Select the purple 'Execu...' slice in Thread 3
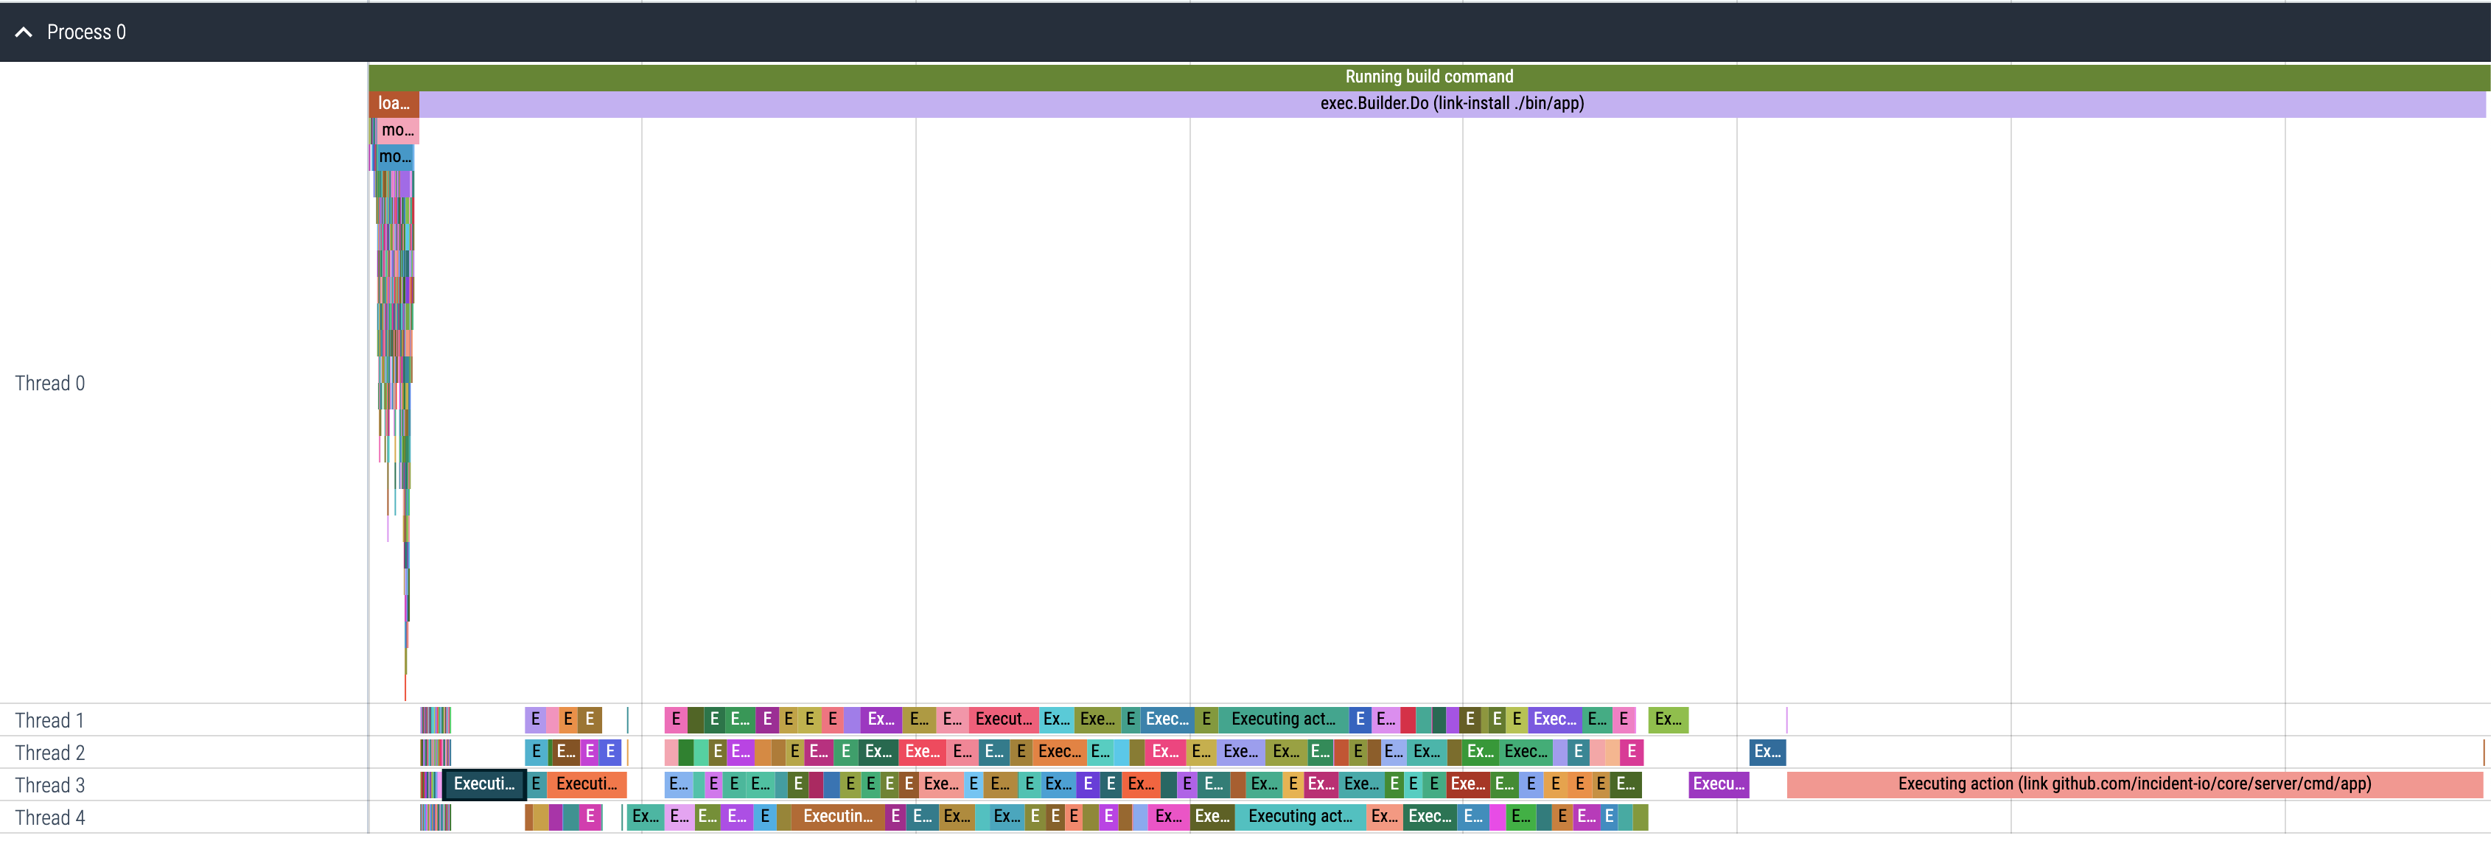 point(1719,784)
